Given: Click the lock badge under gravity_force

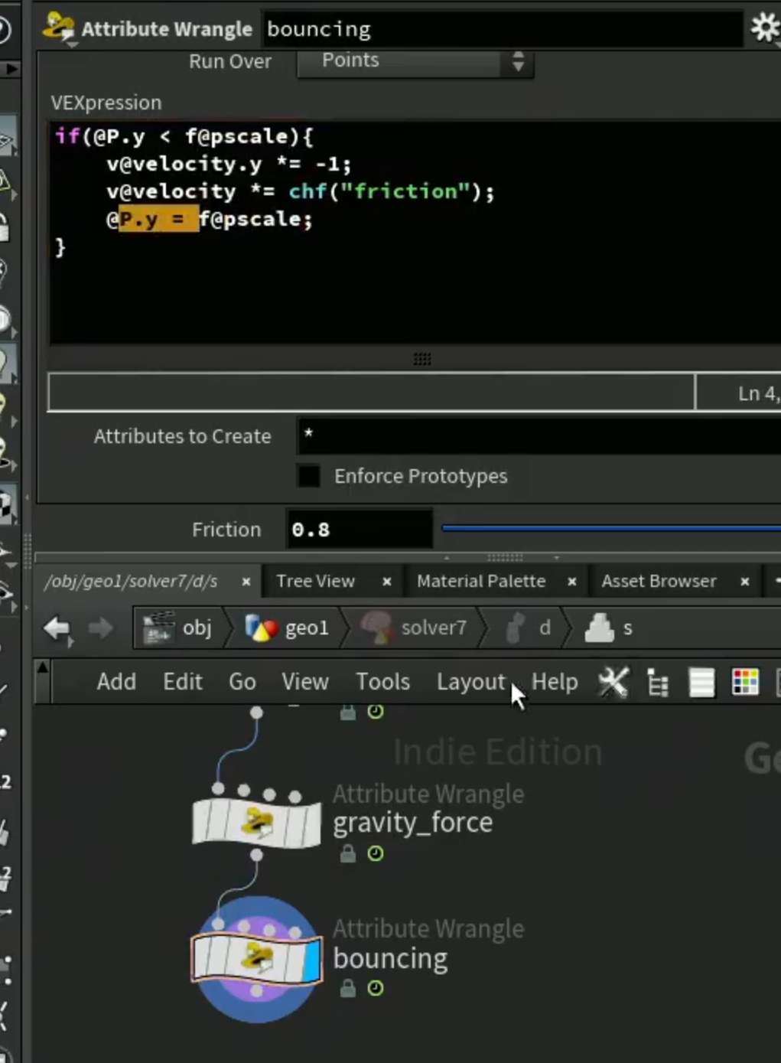Looking at the screenshot, I should (x=348, y=853).
